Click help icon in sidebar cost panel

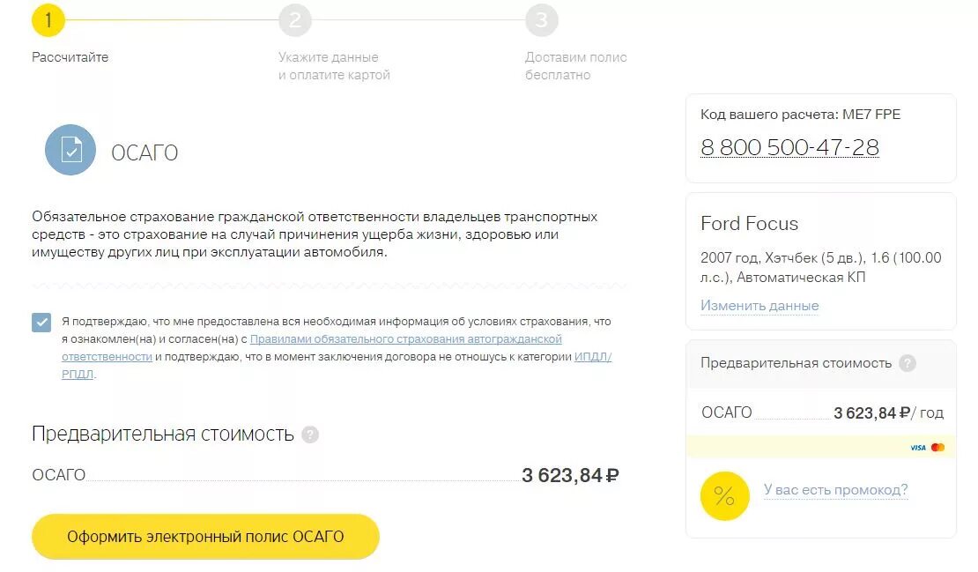click(908, 363)
